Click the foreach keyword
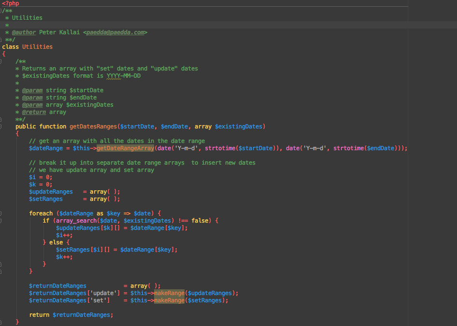457x326 pixels. click(41, 213)
